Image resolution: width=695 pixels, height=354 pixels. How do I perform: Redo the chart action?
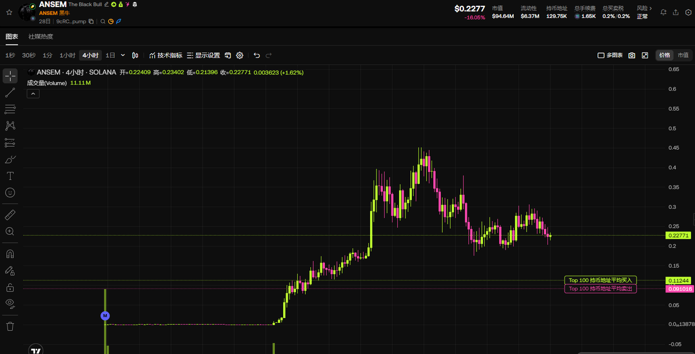point(269,56)
